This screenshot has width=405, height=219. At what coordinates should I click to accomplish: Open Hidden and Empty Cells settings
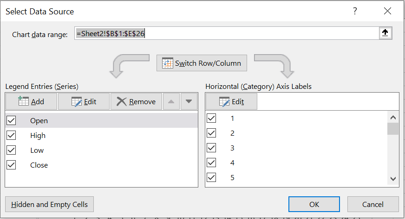point(49,204)
